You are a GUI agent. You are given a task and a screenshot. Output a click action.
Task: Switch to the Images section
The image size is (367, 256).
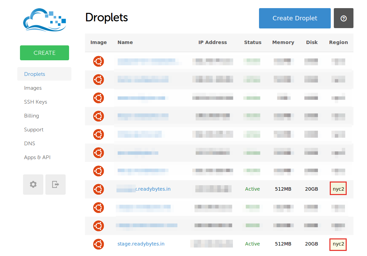pos(33,88)
